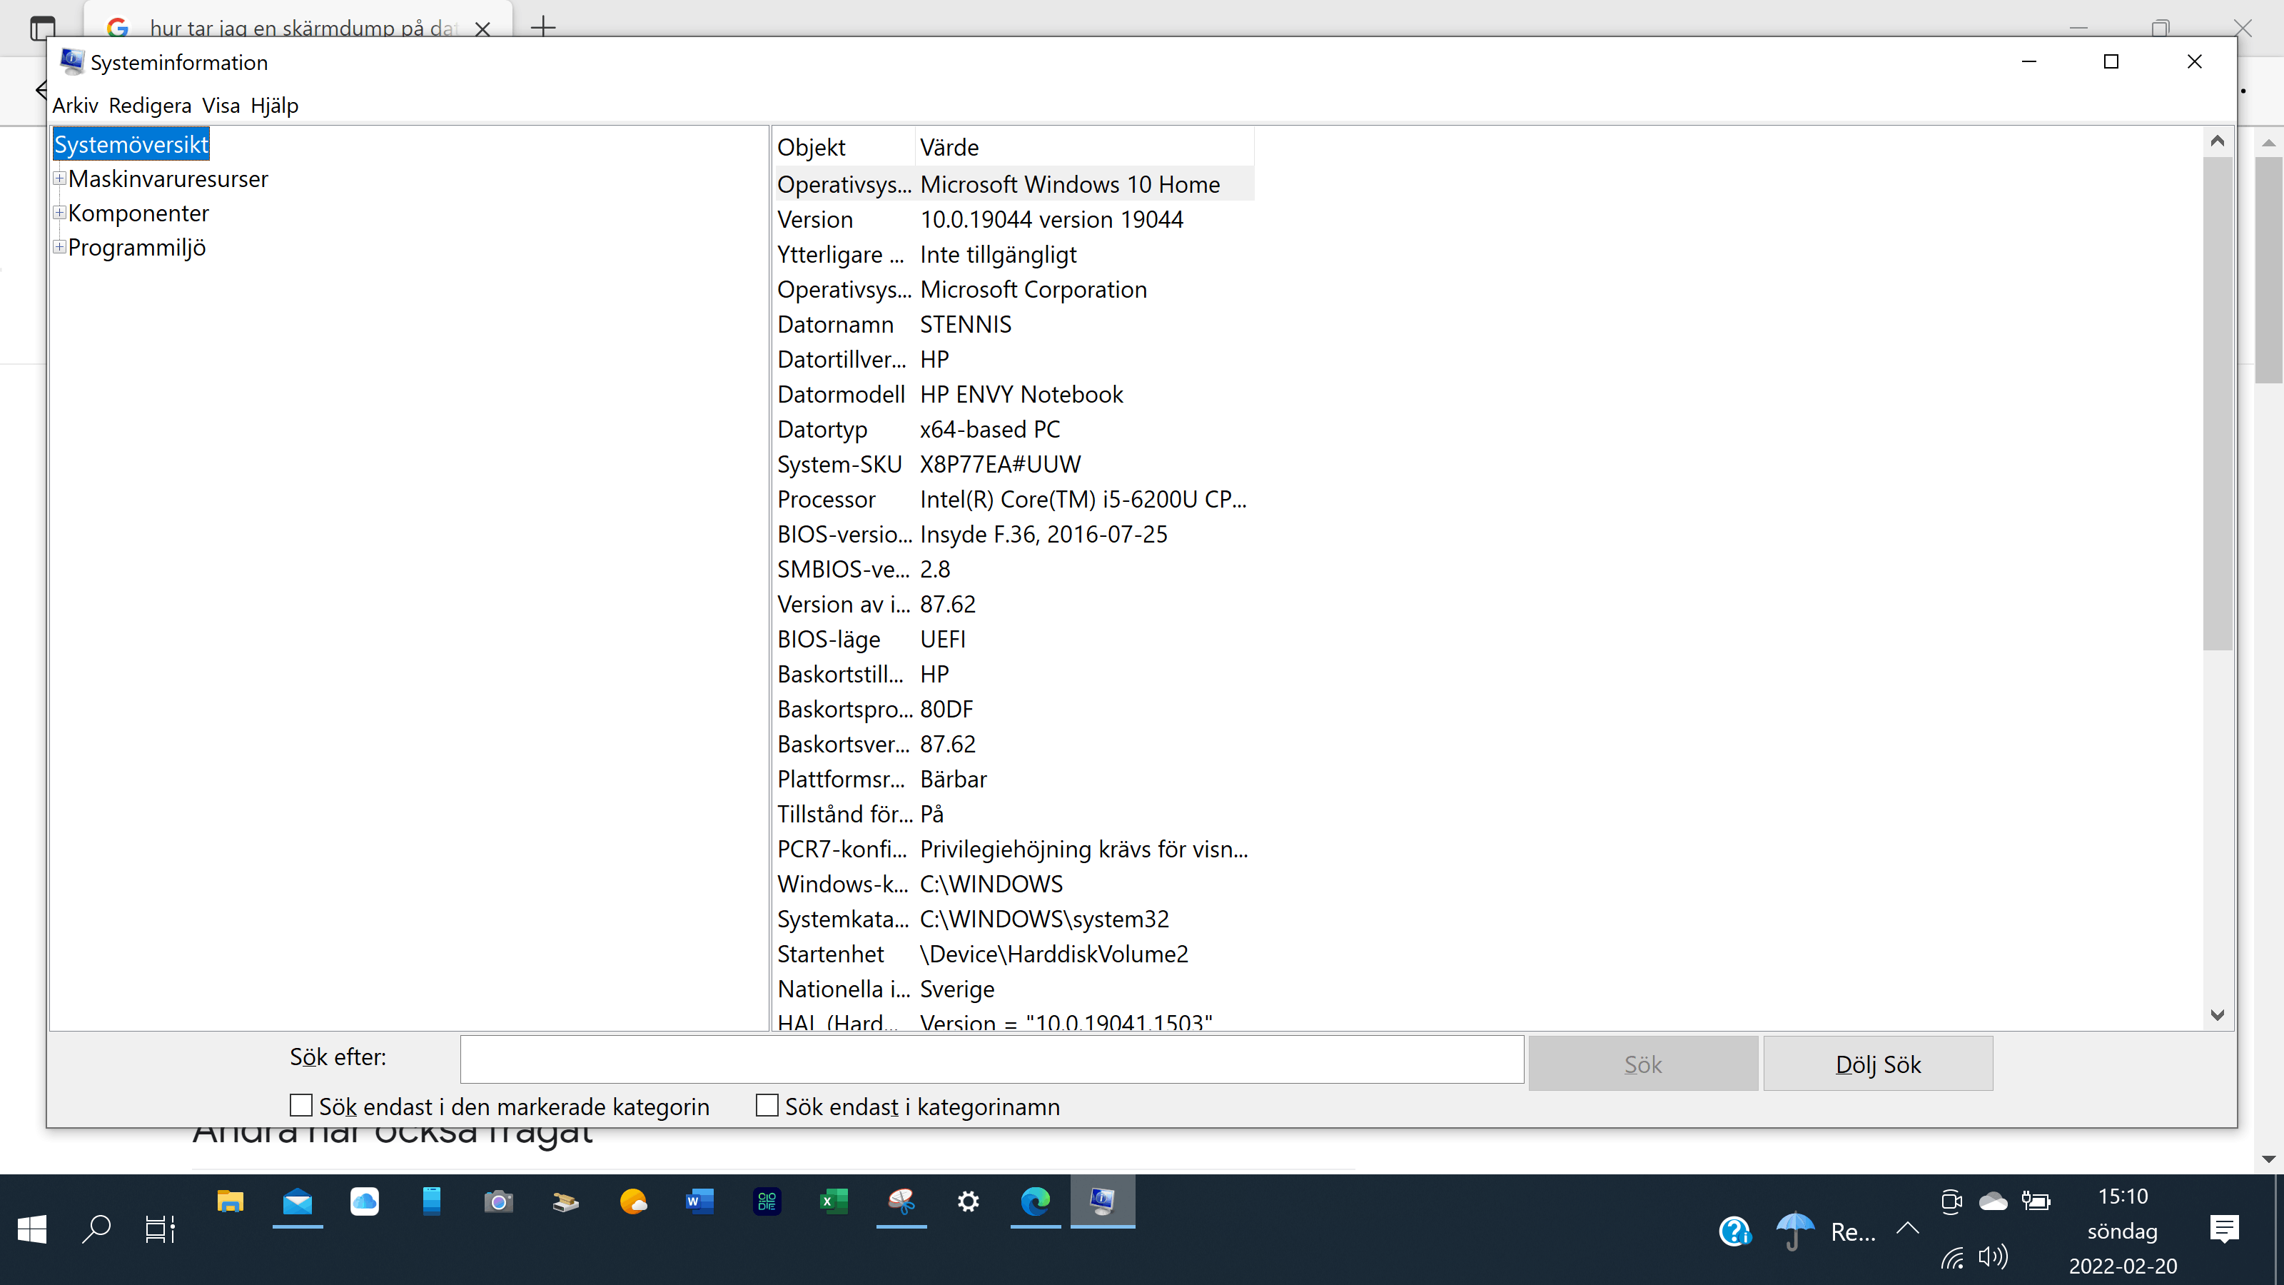Expand the Maskinvaruresurser tree node

point(59,178)
